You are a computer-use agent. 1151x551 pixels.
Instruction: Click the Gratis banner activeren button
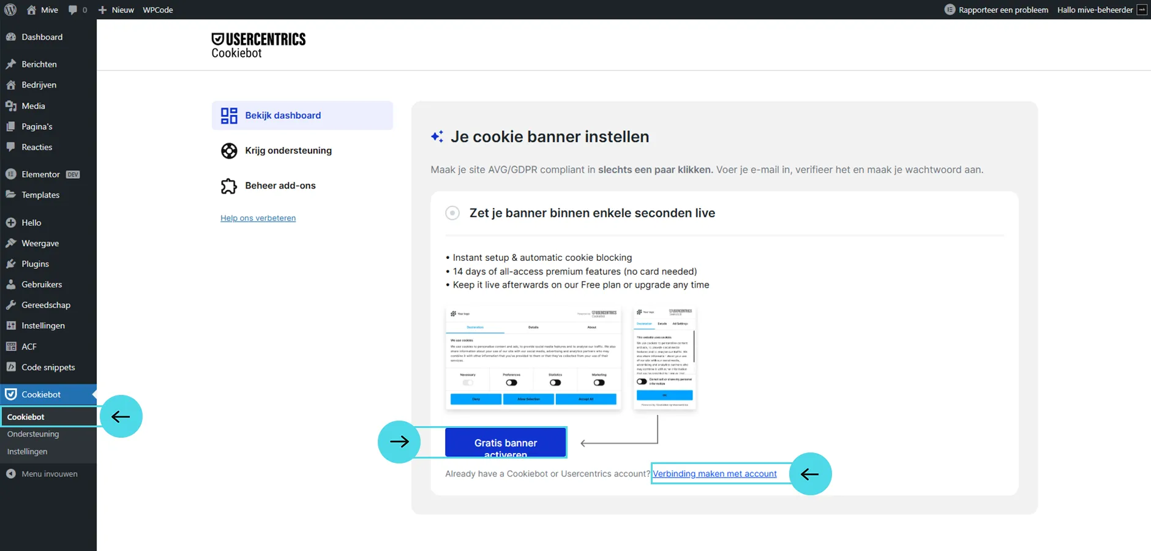pyautogui.click(x=505, y=443)
